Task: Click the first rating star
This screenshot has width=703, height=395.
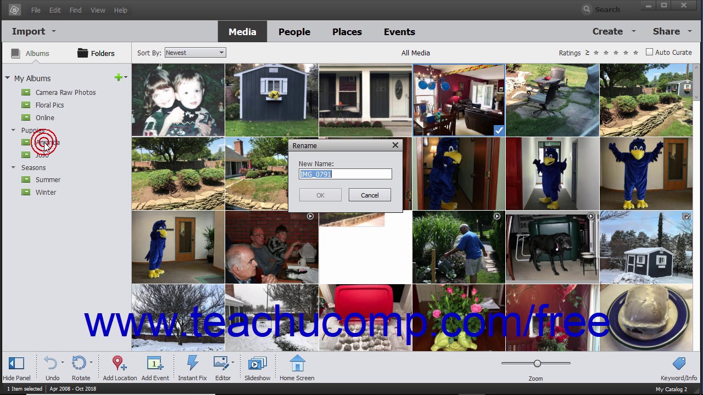Action: tap(596, 53)
